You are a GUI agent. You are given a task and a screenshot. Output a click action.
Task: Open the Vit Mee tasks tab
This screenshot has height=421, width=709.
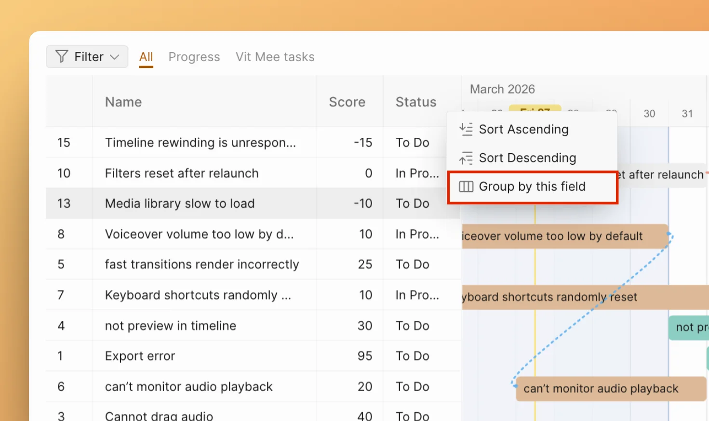tap(275, 56)
